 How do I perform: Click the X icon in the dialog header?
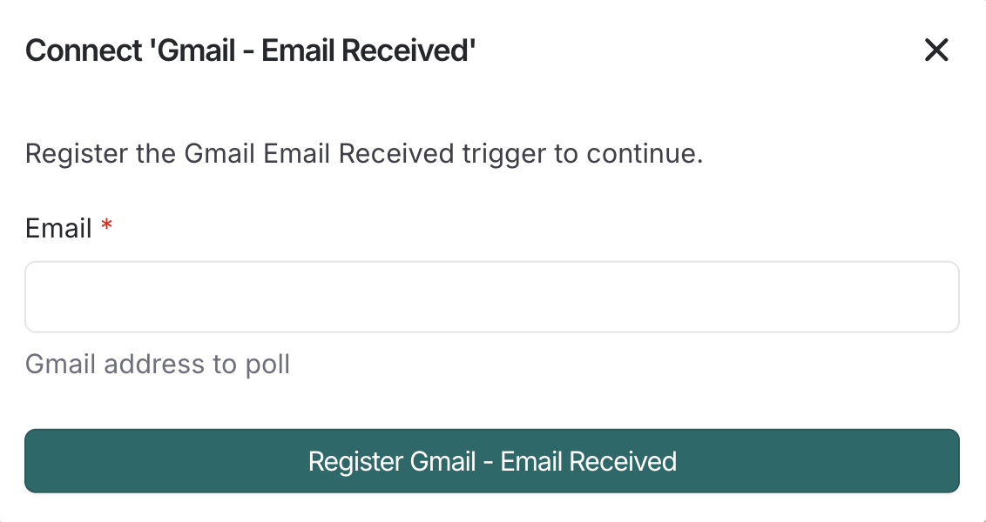point(936,50)
